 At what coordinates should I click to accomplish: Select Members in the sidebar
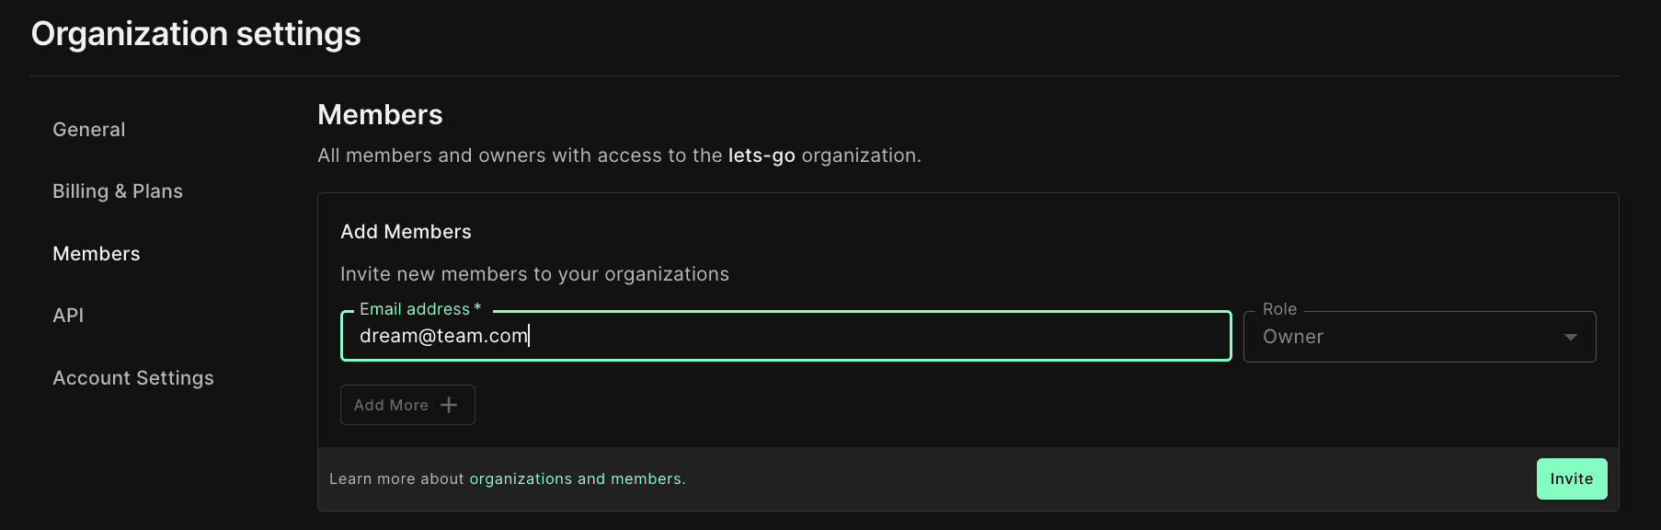[x=97, y=254]
